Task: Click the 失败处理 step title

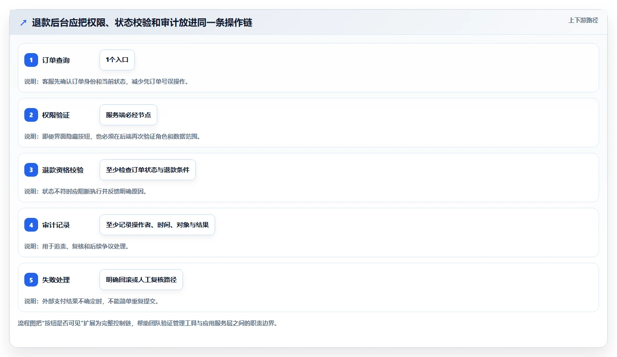Action: (56, 280)
